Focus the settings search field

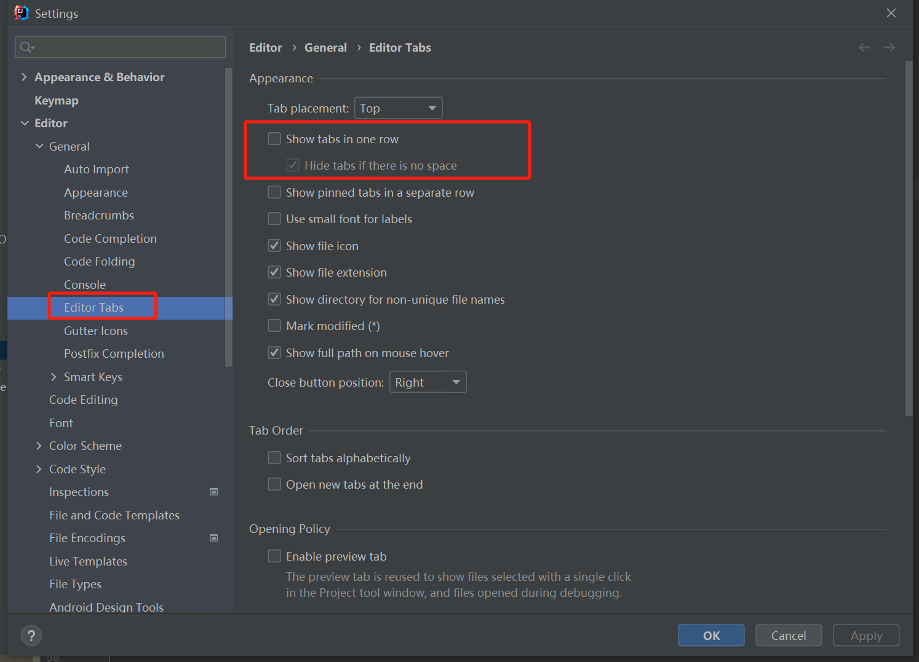121,47
